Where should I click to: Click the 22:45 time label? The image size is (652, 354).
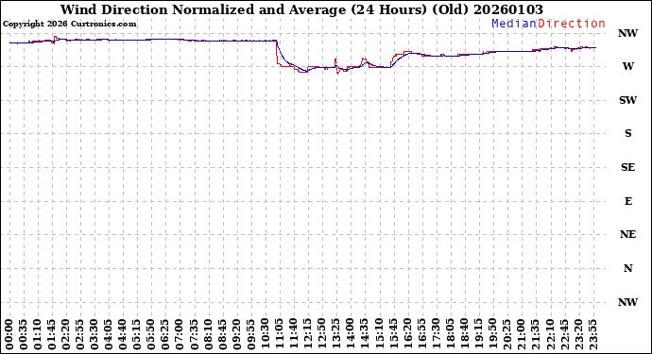coord(564,334)
